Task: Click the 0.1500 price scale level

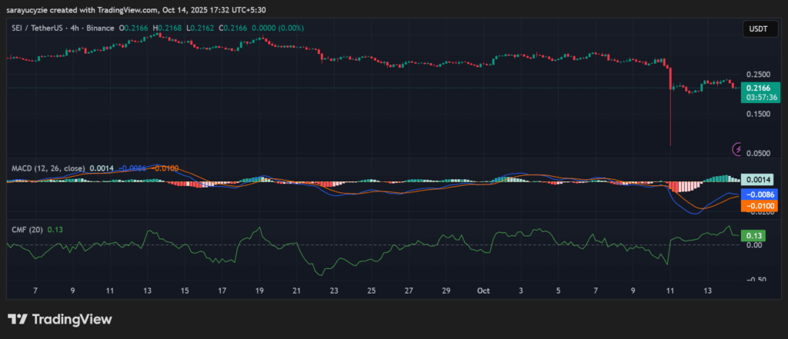Action: coord(758,114)
